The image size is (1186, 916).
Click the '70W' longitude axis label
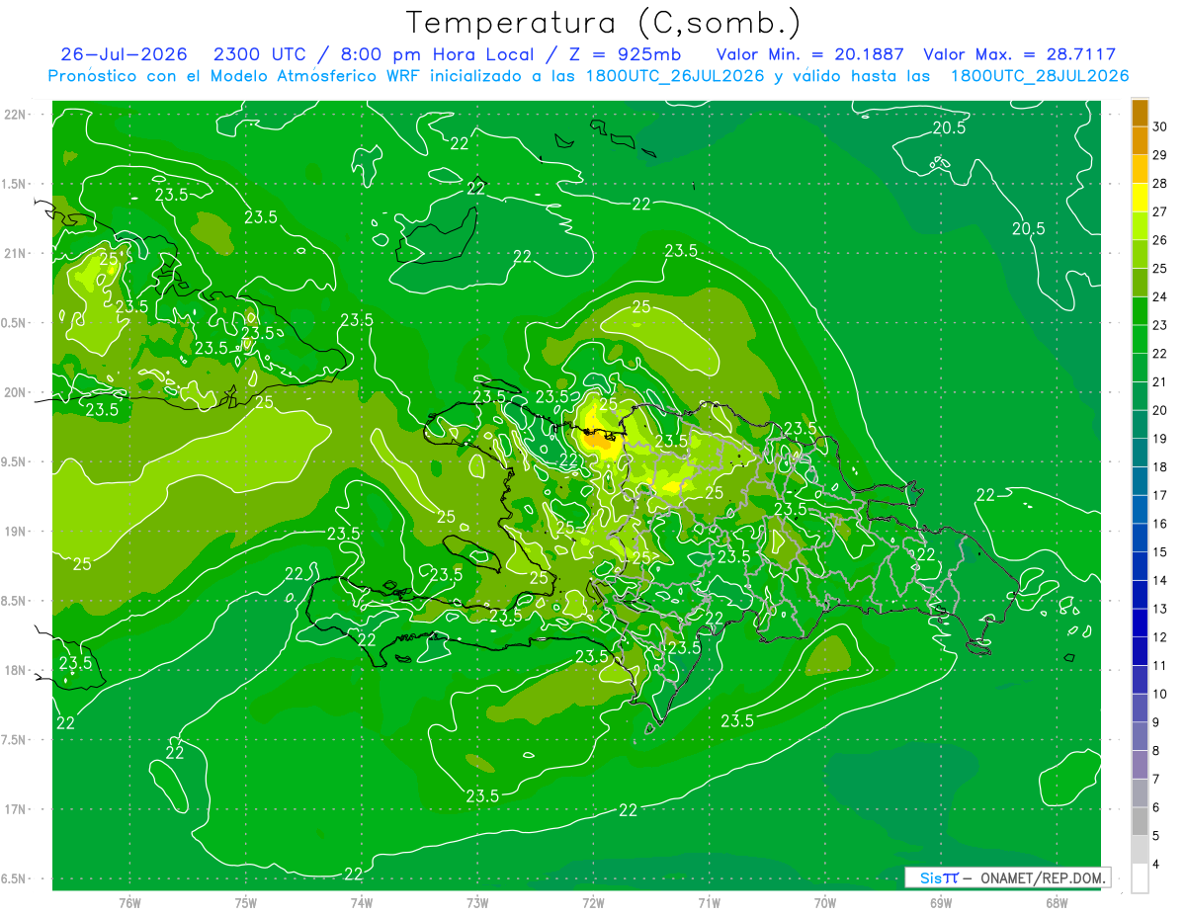825,902
